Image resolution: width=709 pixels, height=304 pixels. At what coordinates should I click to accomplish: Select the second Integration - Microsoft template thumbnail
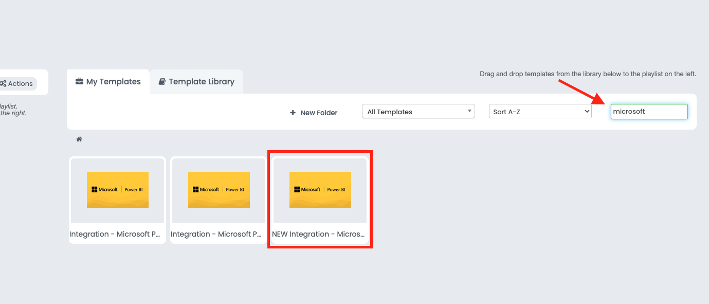(219, 190)
